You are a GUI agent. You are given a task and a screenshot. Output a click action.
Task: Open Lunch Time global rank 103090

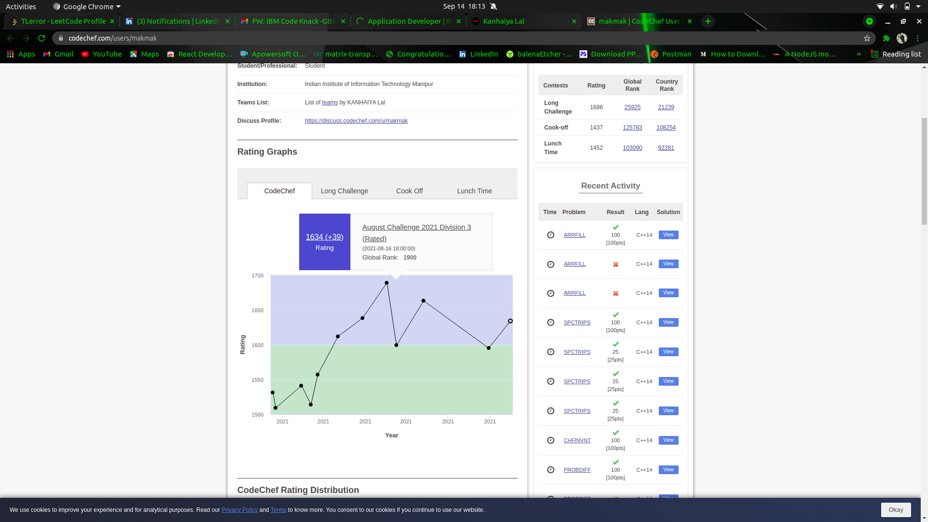[x=632, y=148]
